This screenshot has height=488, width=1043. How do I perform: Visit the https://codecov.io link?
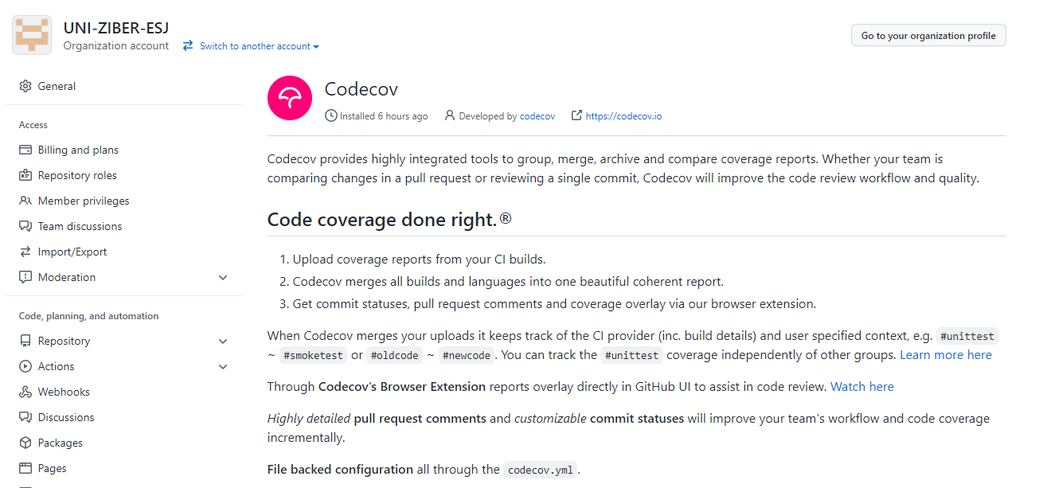[623, 116]
